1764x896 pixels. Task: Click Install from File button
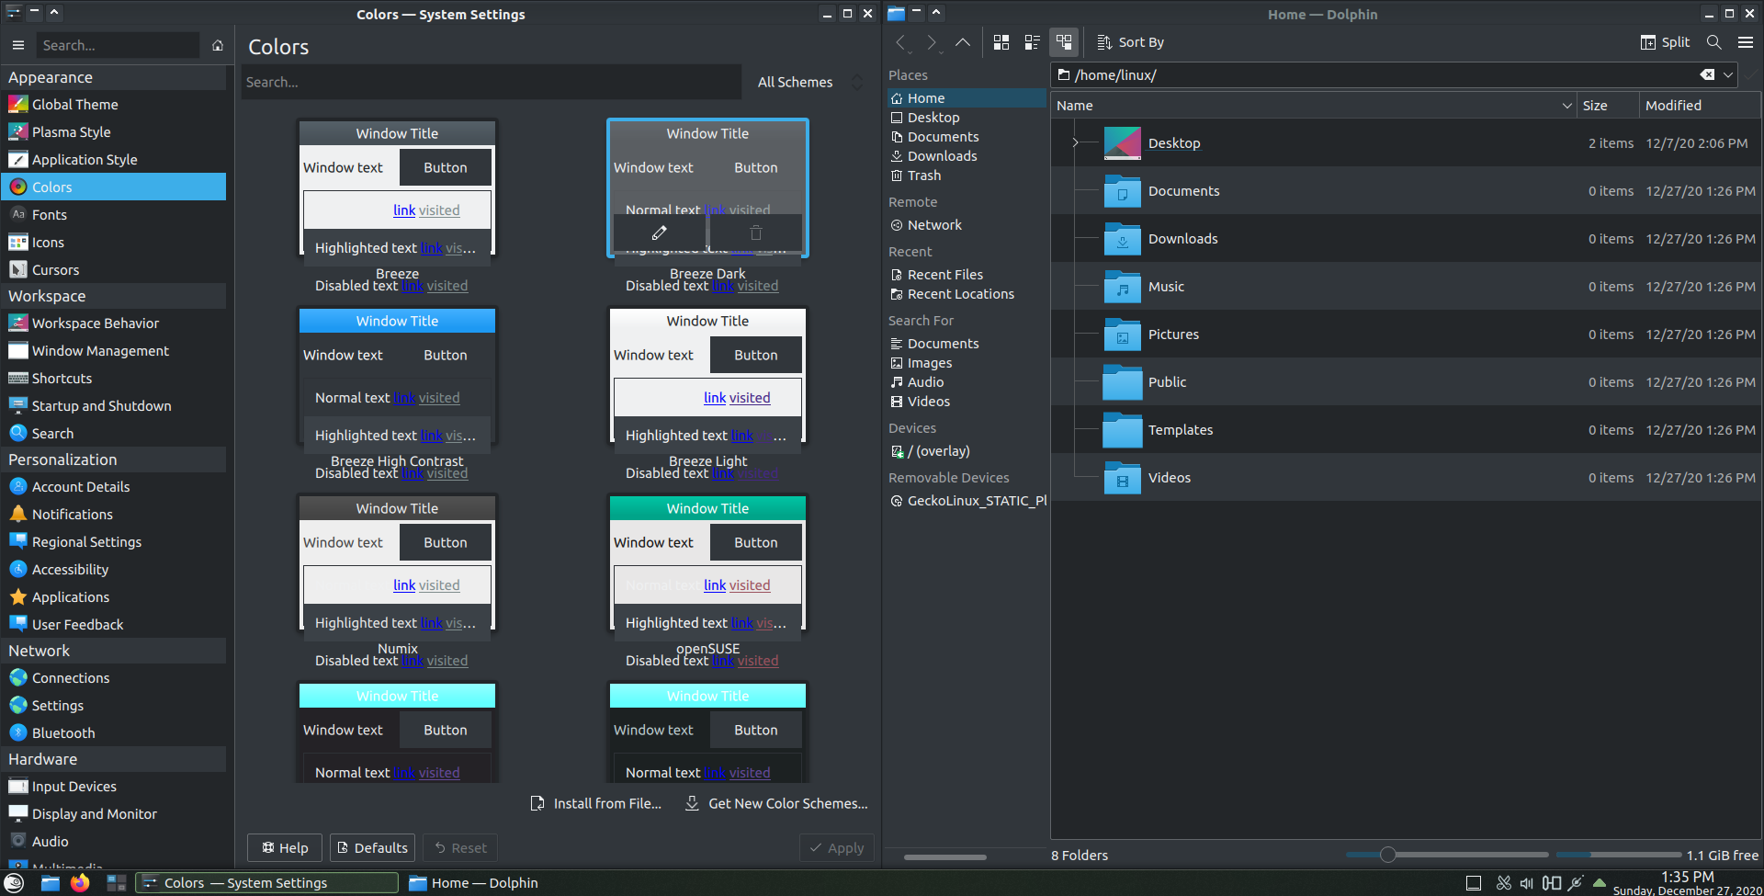tap(596, 803)
